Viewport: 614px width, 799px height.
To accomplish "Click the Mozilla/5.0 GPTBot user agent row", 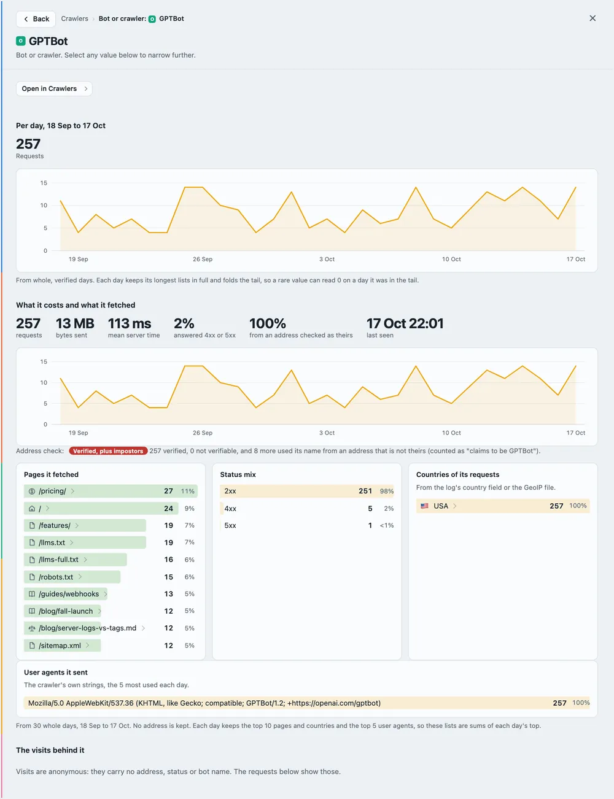I will click(x=307, y=703).
